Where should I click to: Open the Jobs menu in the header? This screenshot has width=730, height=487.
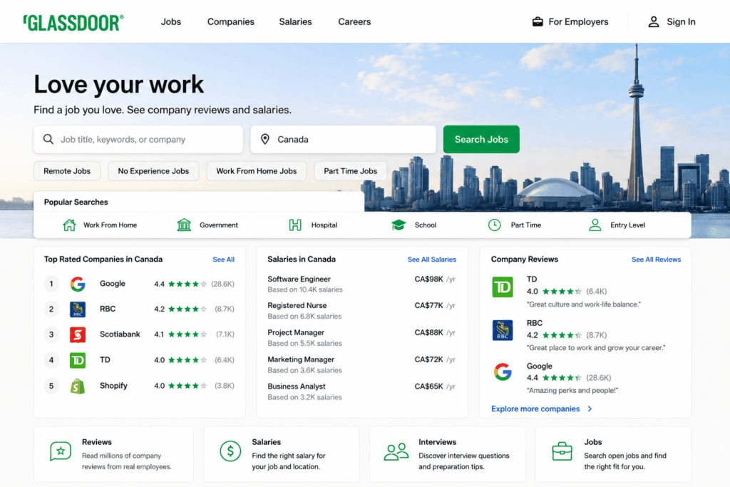click(x=171, y=22)
